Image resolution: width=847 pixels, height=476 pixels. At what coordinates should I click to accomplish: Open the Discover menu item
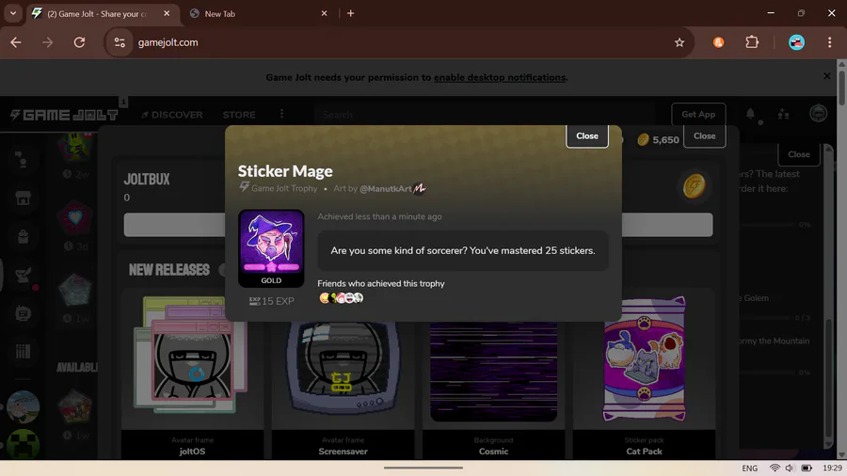pyautogui.click(x=172, y=115)
